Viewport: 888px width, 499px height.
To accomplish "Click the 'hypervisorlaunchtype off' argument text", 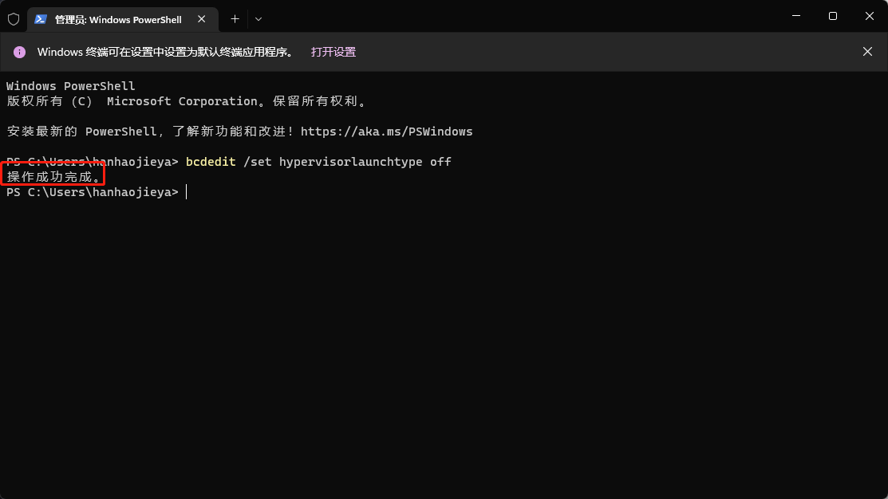I will [365, 162].
